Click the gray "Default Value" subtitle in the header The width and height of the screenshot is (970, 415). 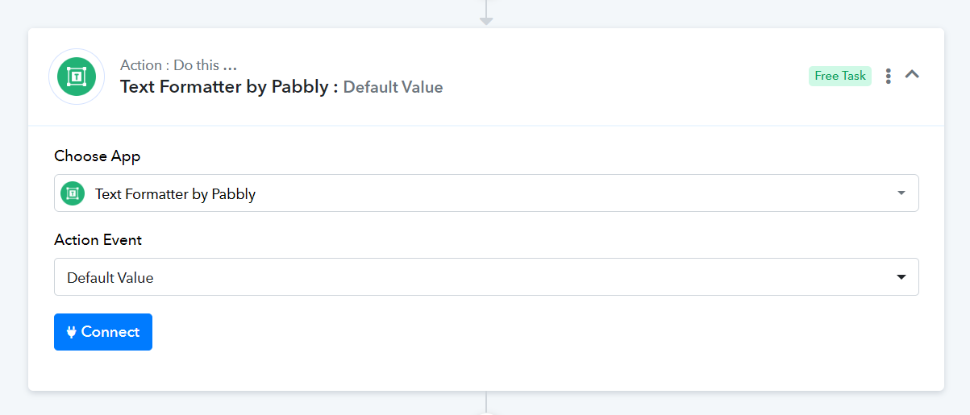tap(393, 87)
